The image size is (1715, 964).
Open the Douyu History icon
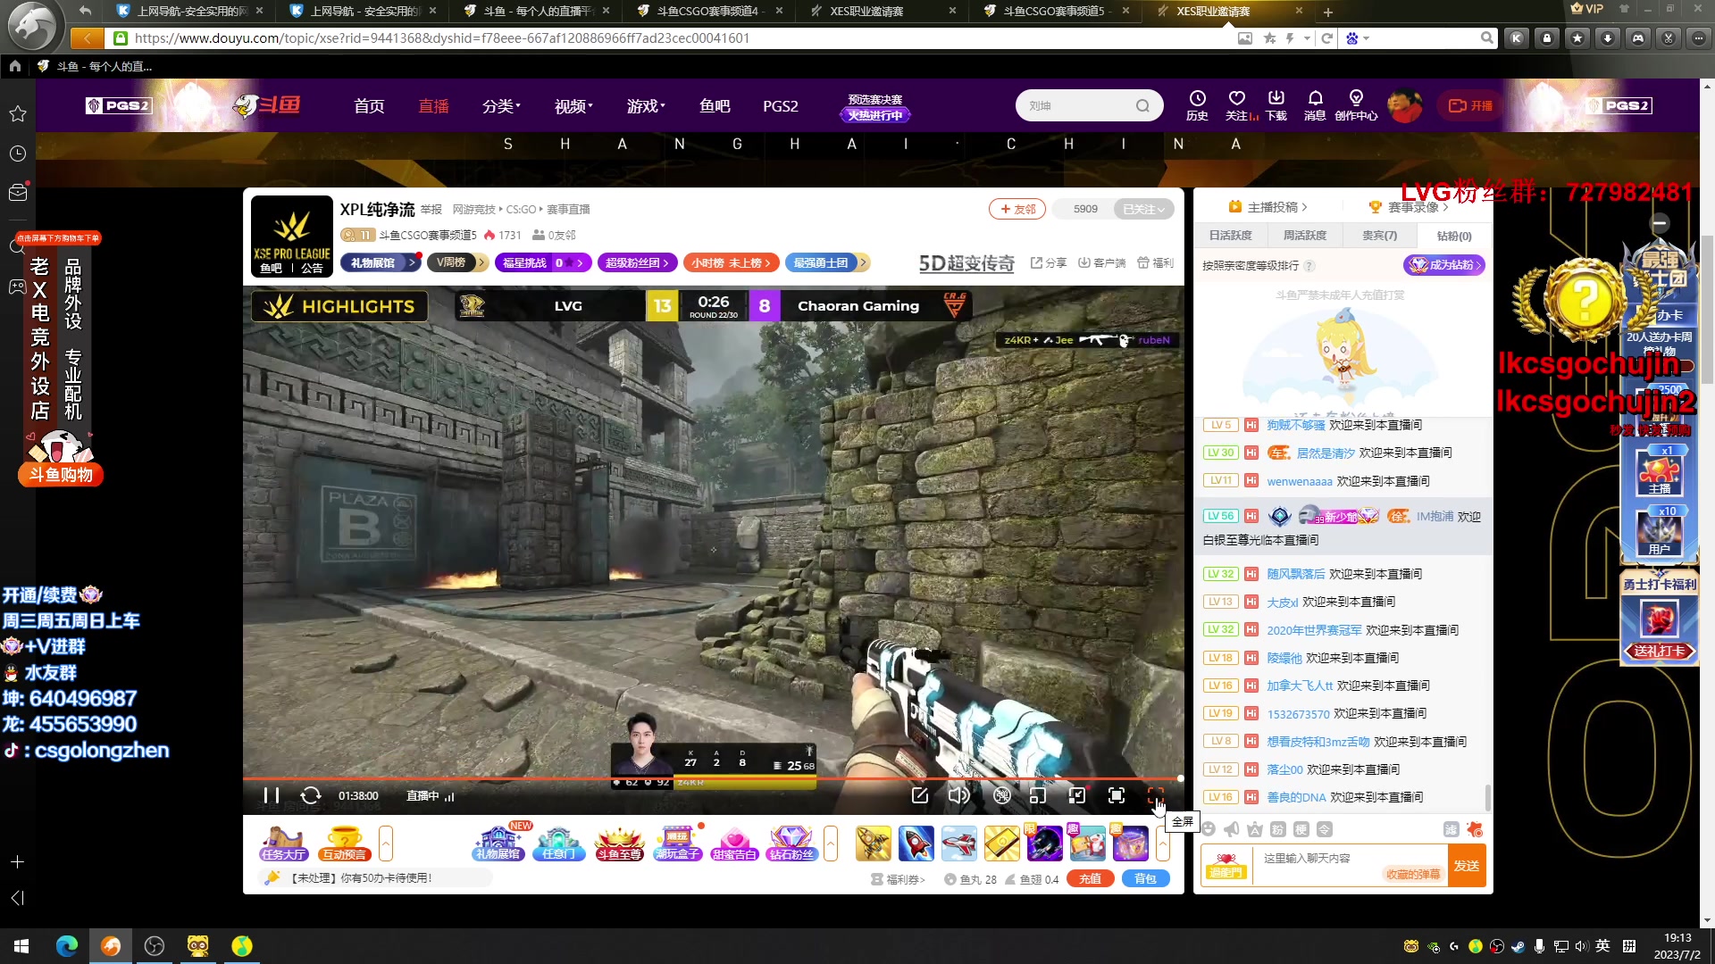pos(1197,105)
